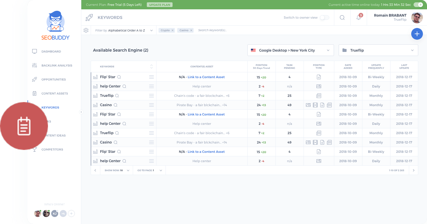
Task: Click magnifier beside second Casino keyword
Action: pyautogui.click(x=116, y=142)
